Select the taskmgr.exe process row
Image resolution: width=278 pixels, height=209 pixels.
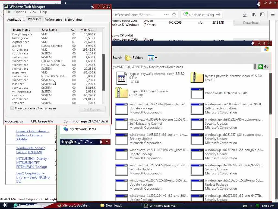(54, 38)
